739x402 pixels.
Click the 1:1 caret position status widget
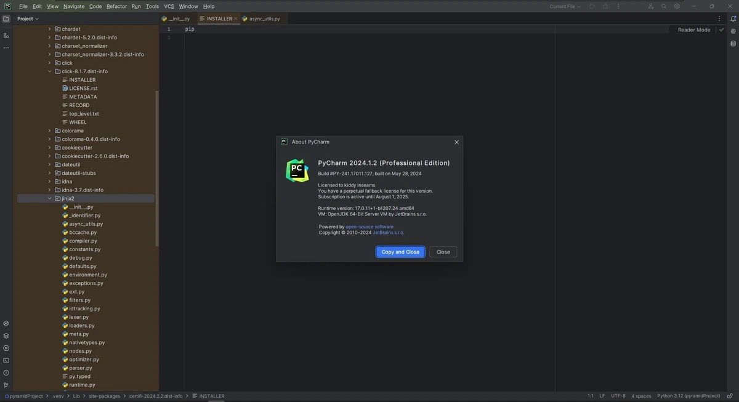591,396
